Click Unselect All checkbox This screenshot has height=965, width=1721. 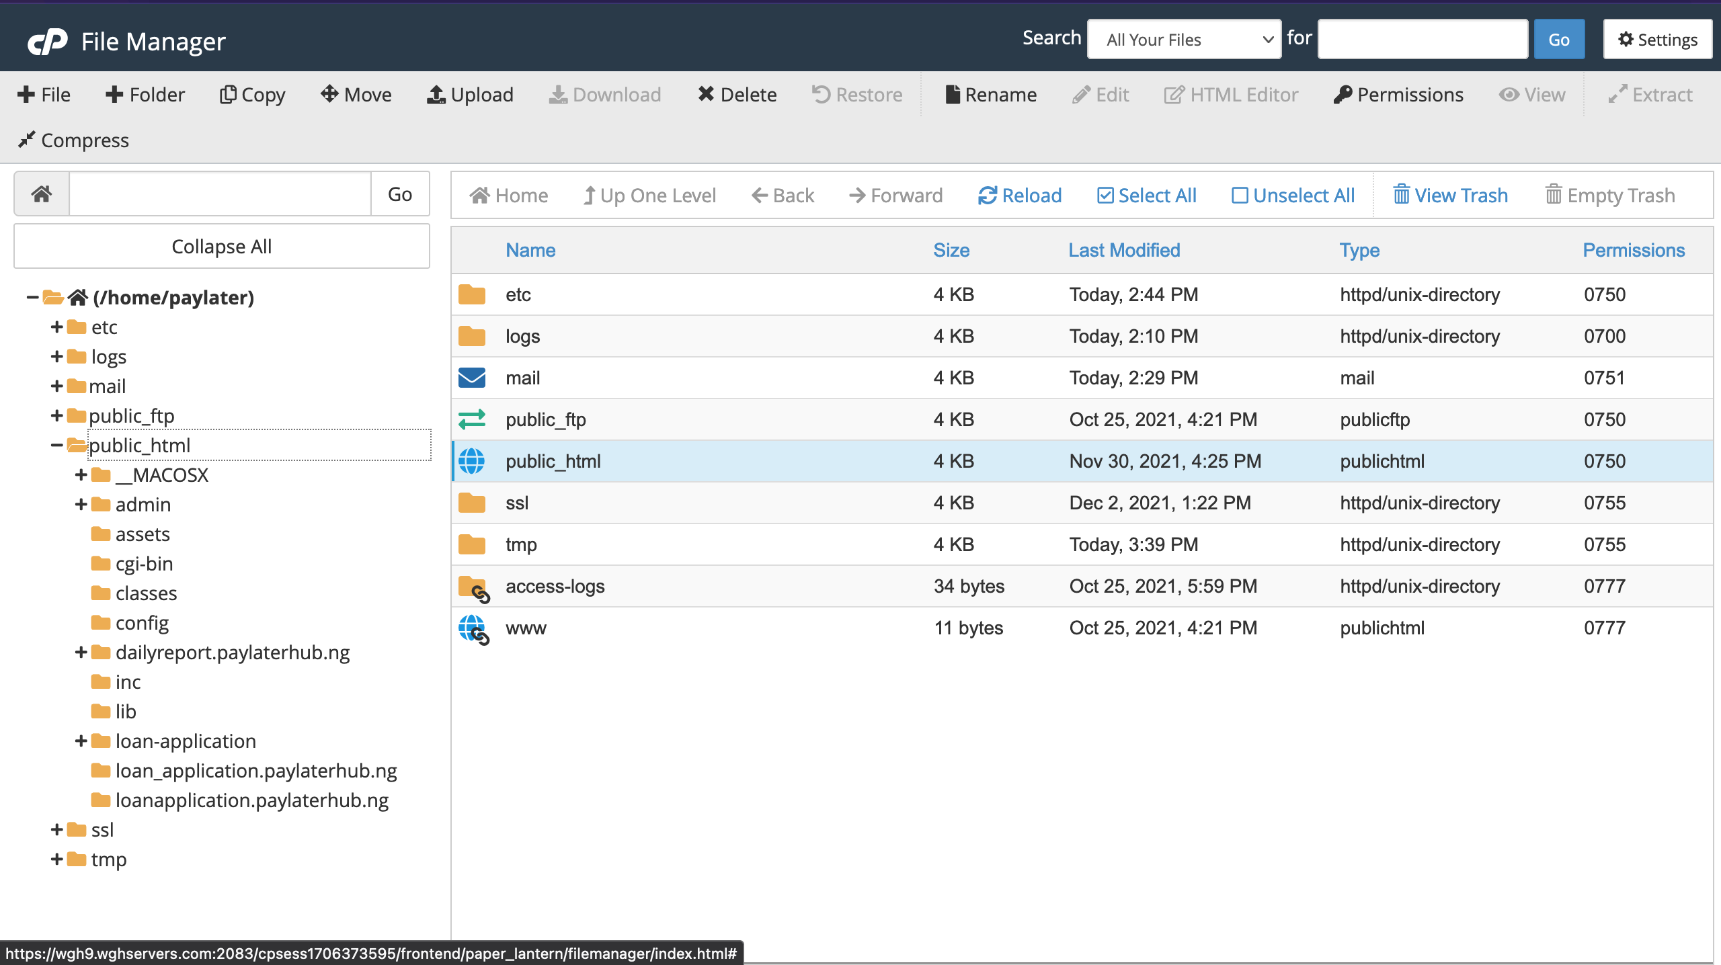1239,196
